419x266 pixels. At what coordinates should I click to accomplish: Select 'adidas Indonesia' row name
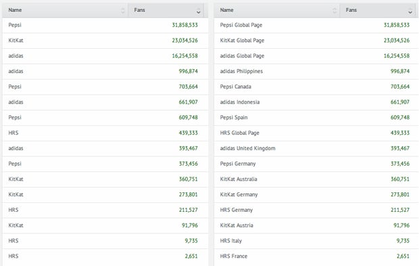tap(240, 102)
